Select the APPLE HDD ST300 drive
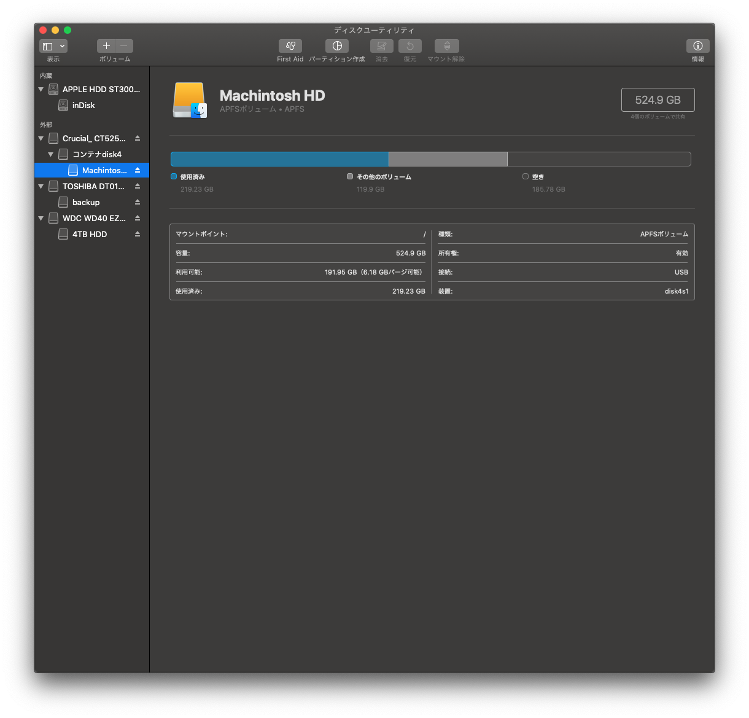Screen dimensions: 749x718 pyautogui.click(x=92, y=89)
